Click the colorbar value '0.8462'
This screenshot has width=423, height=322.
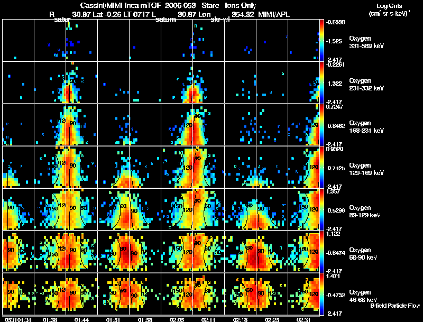point(336,126)
